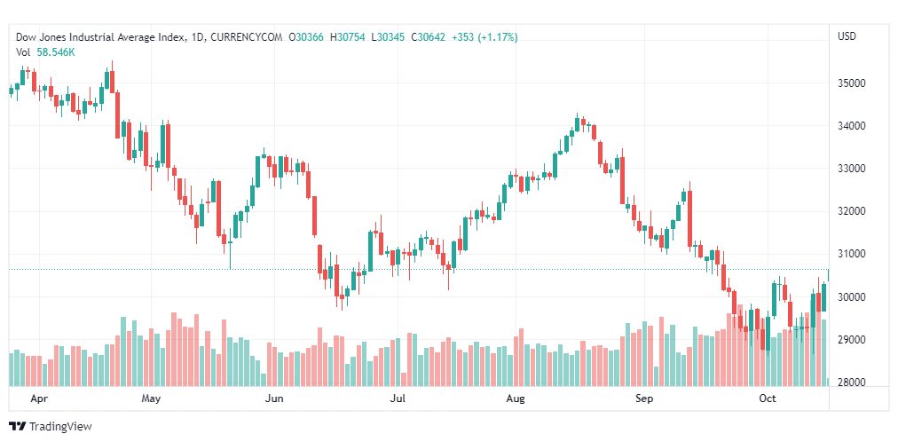Select the Apr label on time axis
Viewport: 898px width, 442px height.
click(38, 398)
